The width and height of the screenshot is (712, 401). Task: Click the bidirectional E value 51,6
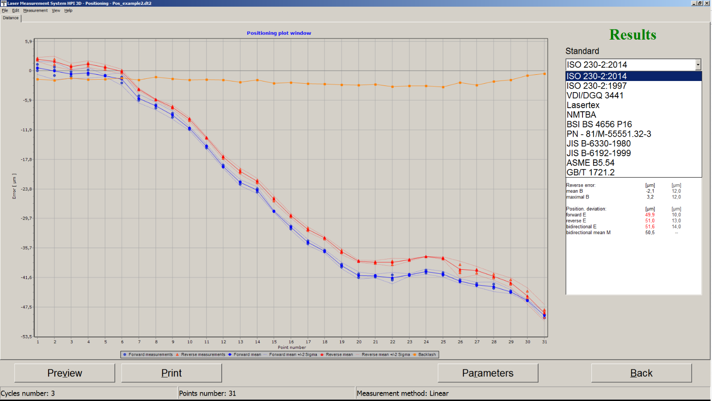point(650,227)
